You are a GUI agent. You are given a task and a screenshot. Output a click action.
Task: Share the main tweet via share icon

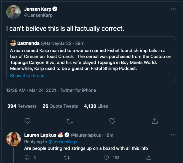[x=155, y=121]
